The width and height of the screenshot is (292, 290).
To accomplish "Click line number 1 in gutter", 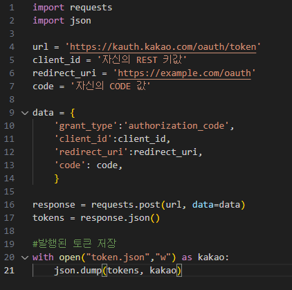I will [12, 8].
